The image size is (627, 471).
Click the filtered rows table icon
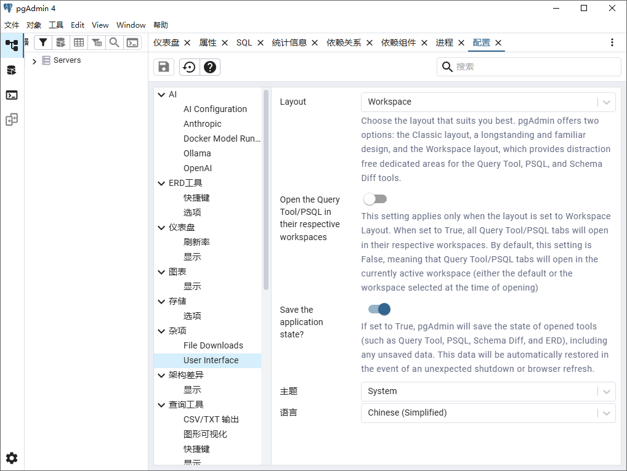pyautogui.click(x=97, y=42)
